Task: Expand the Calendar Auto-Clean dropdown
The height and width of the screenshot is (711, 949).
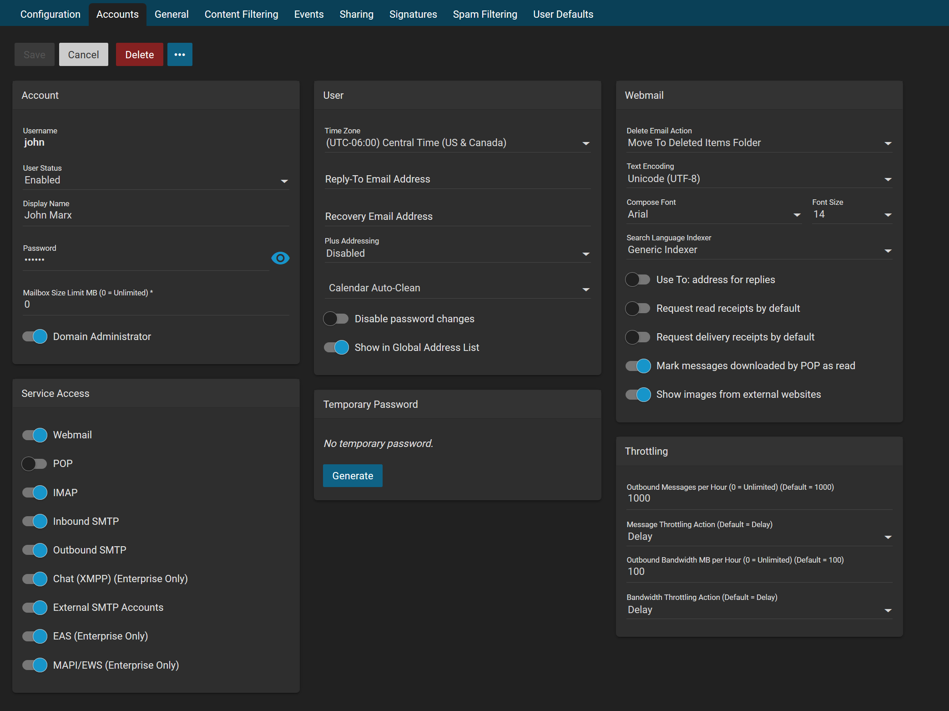Action: point(457,288)
